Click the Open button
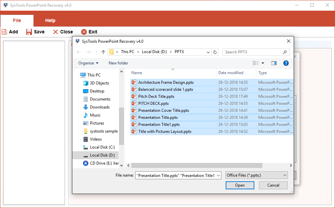 point(240,185)
